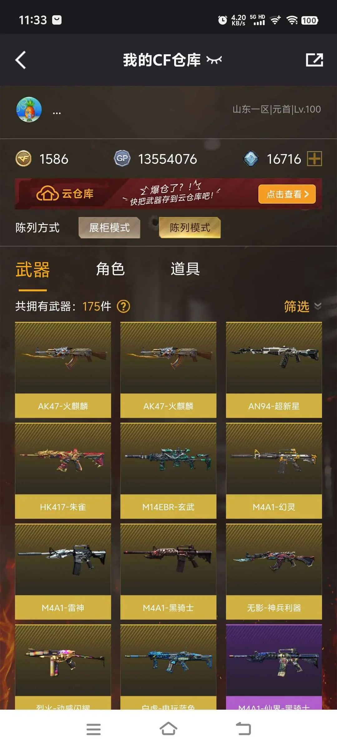Select 陈列模式 display mode
This screenshot has height=749, width=337.
point(190,228)
